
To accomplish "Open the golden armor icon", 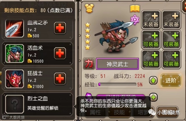I will coord(89,8).
